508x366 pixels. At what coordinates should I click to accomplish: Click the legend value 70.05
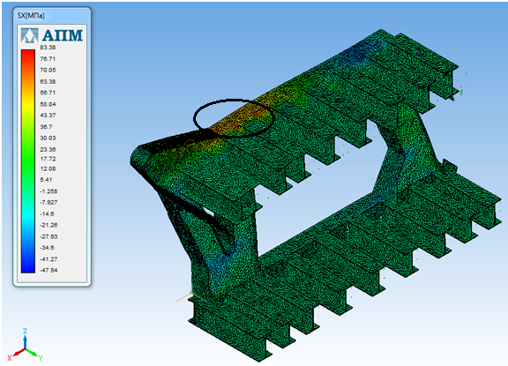pyautogui.click(x=48, y=70)
